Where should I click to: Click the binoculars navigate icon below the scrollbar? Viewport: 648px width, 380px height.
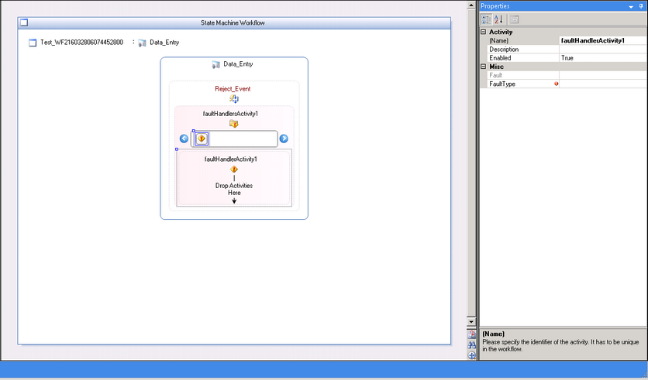pyautogui.click(x=471, y=345)
